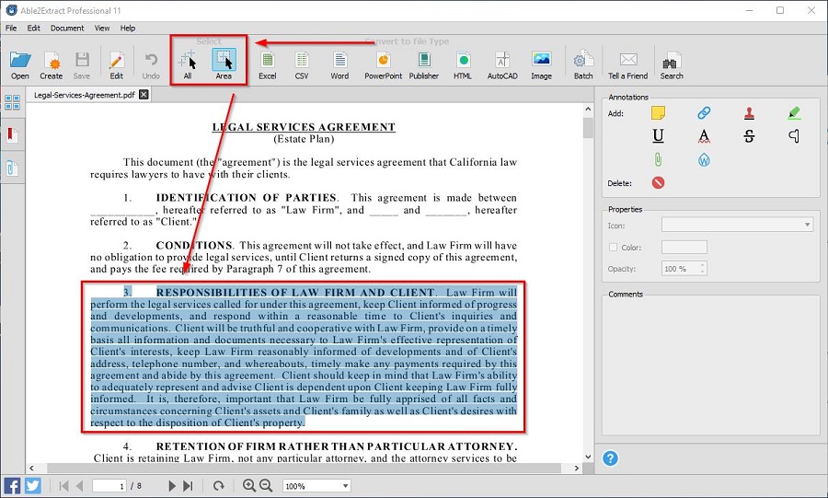
Task: Open the Batch conversion tool
Action: pyautogui.click(x=583, y=65)
